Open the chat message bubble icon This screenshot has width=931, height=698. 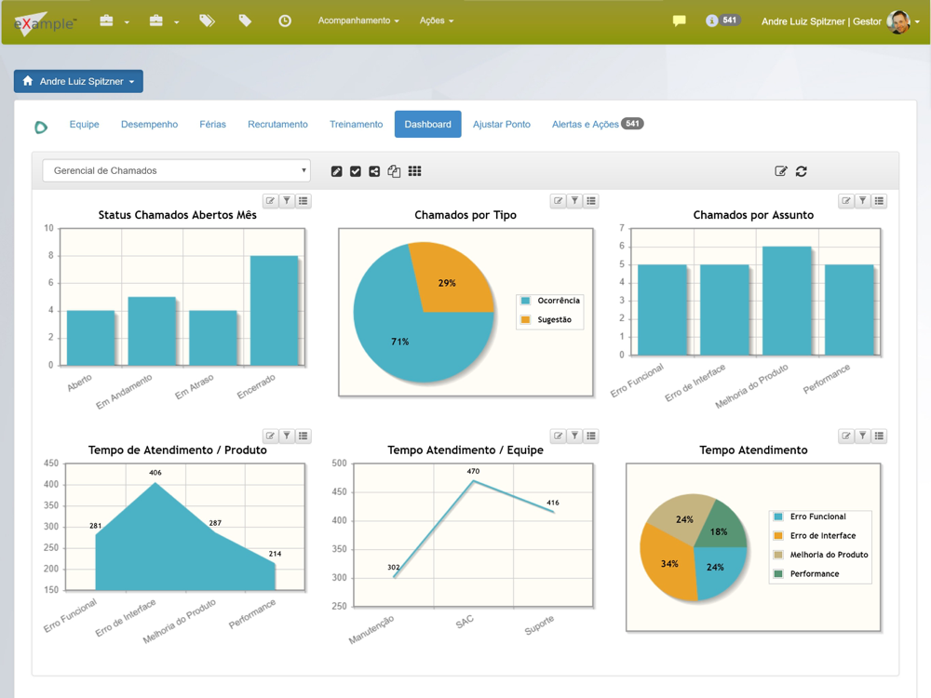[680, 20]
